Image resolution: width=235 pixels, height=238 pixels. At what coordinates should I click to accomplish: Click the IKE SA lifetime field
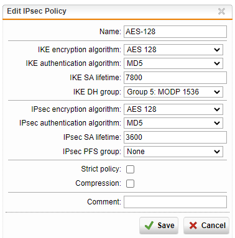click(x=175, y=78)
